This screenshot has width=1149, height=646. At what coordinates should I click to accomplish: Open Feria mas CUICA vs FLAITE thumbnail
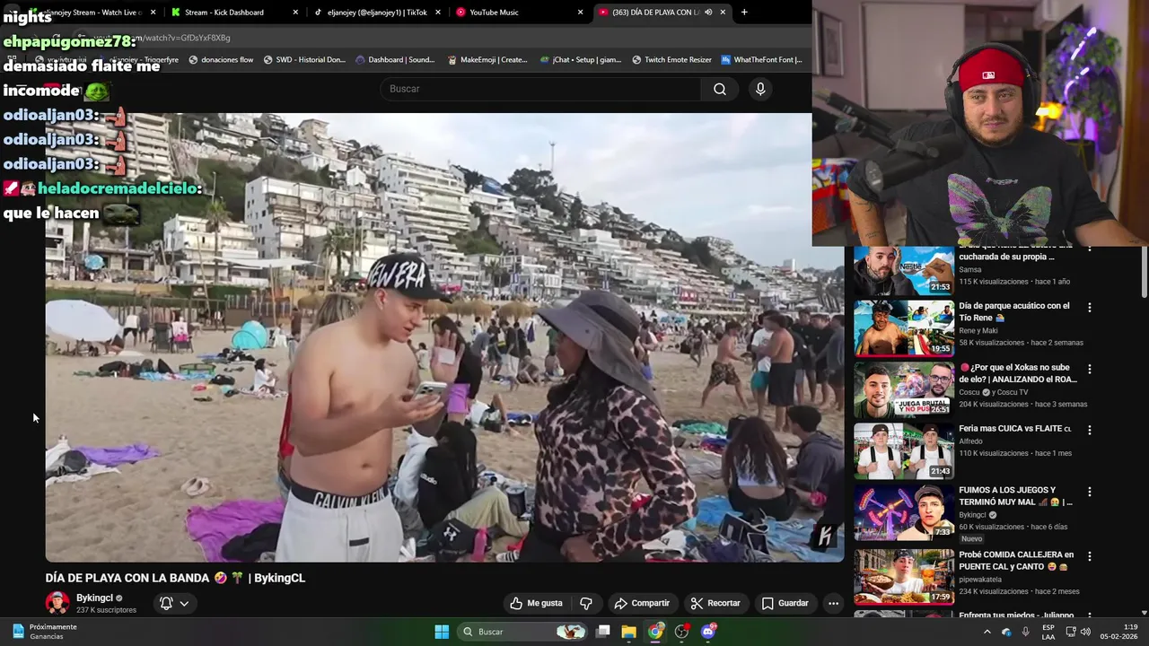(903, 450)
